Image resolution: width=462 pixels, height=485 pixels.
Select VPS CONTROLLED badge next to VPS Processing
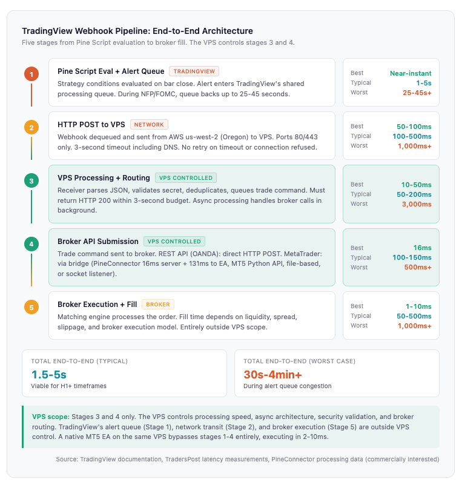(186, 178)
